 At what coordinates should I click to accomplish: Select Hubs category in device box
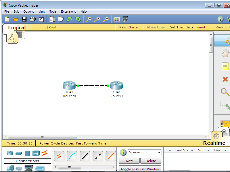pyautogui.click(x=27, y=153)
